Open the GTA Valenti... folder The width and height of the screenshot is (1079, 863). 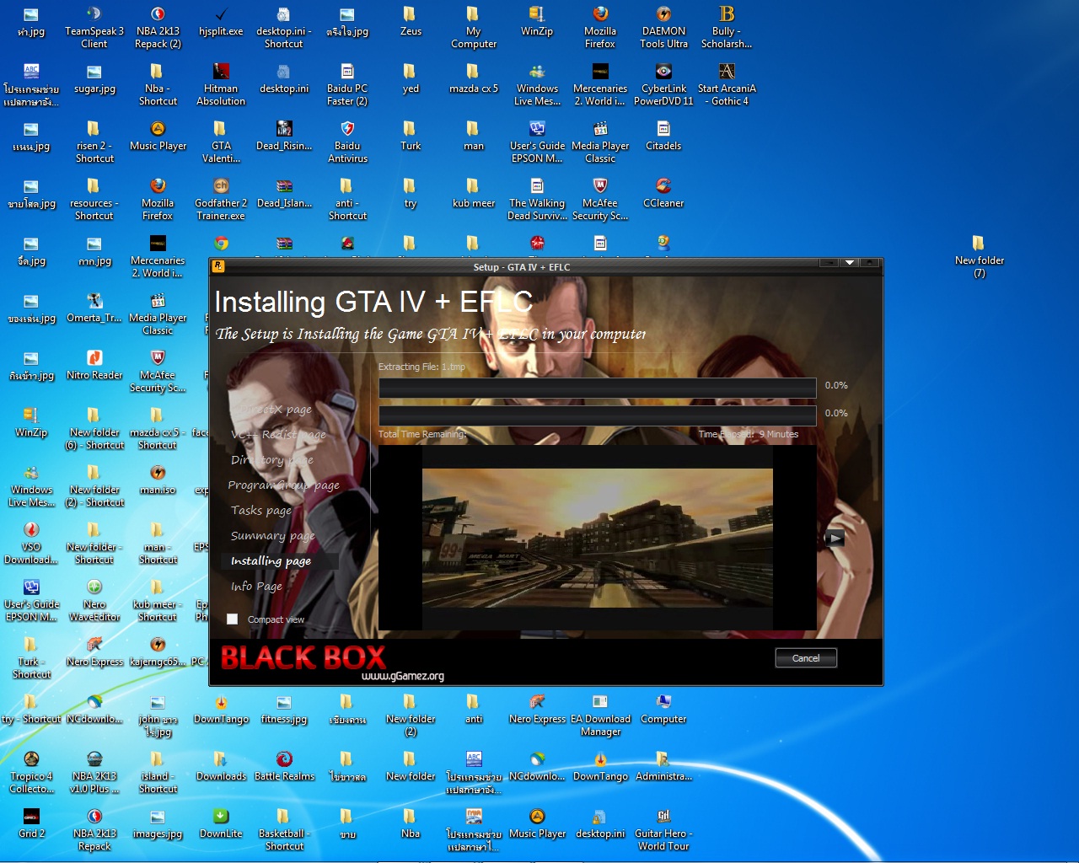[221, 142]
